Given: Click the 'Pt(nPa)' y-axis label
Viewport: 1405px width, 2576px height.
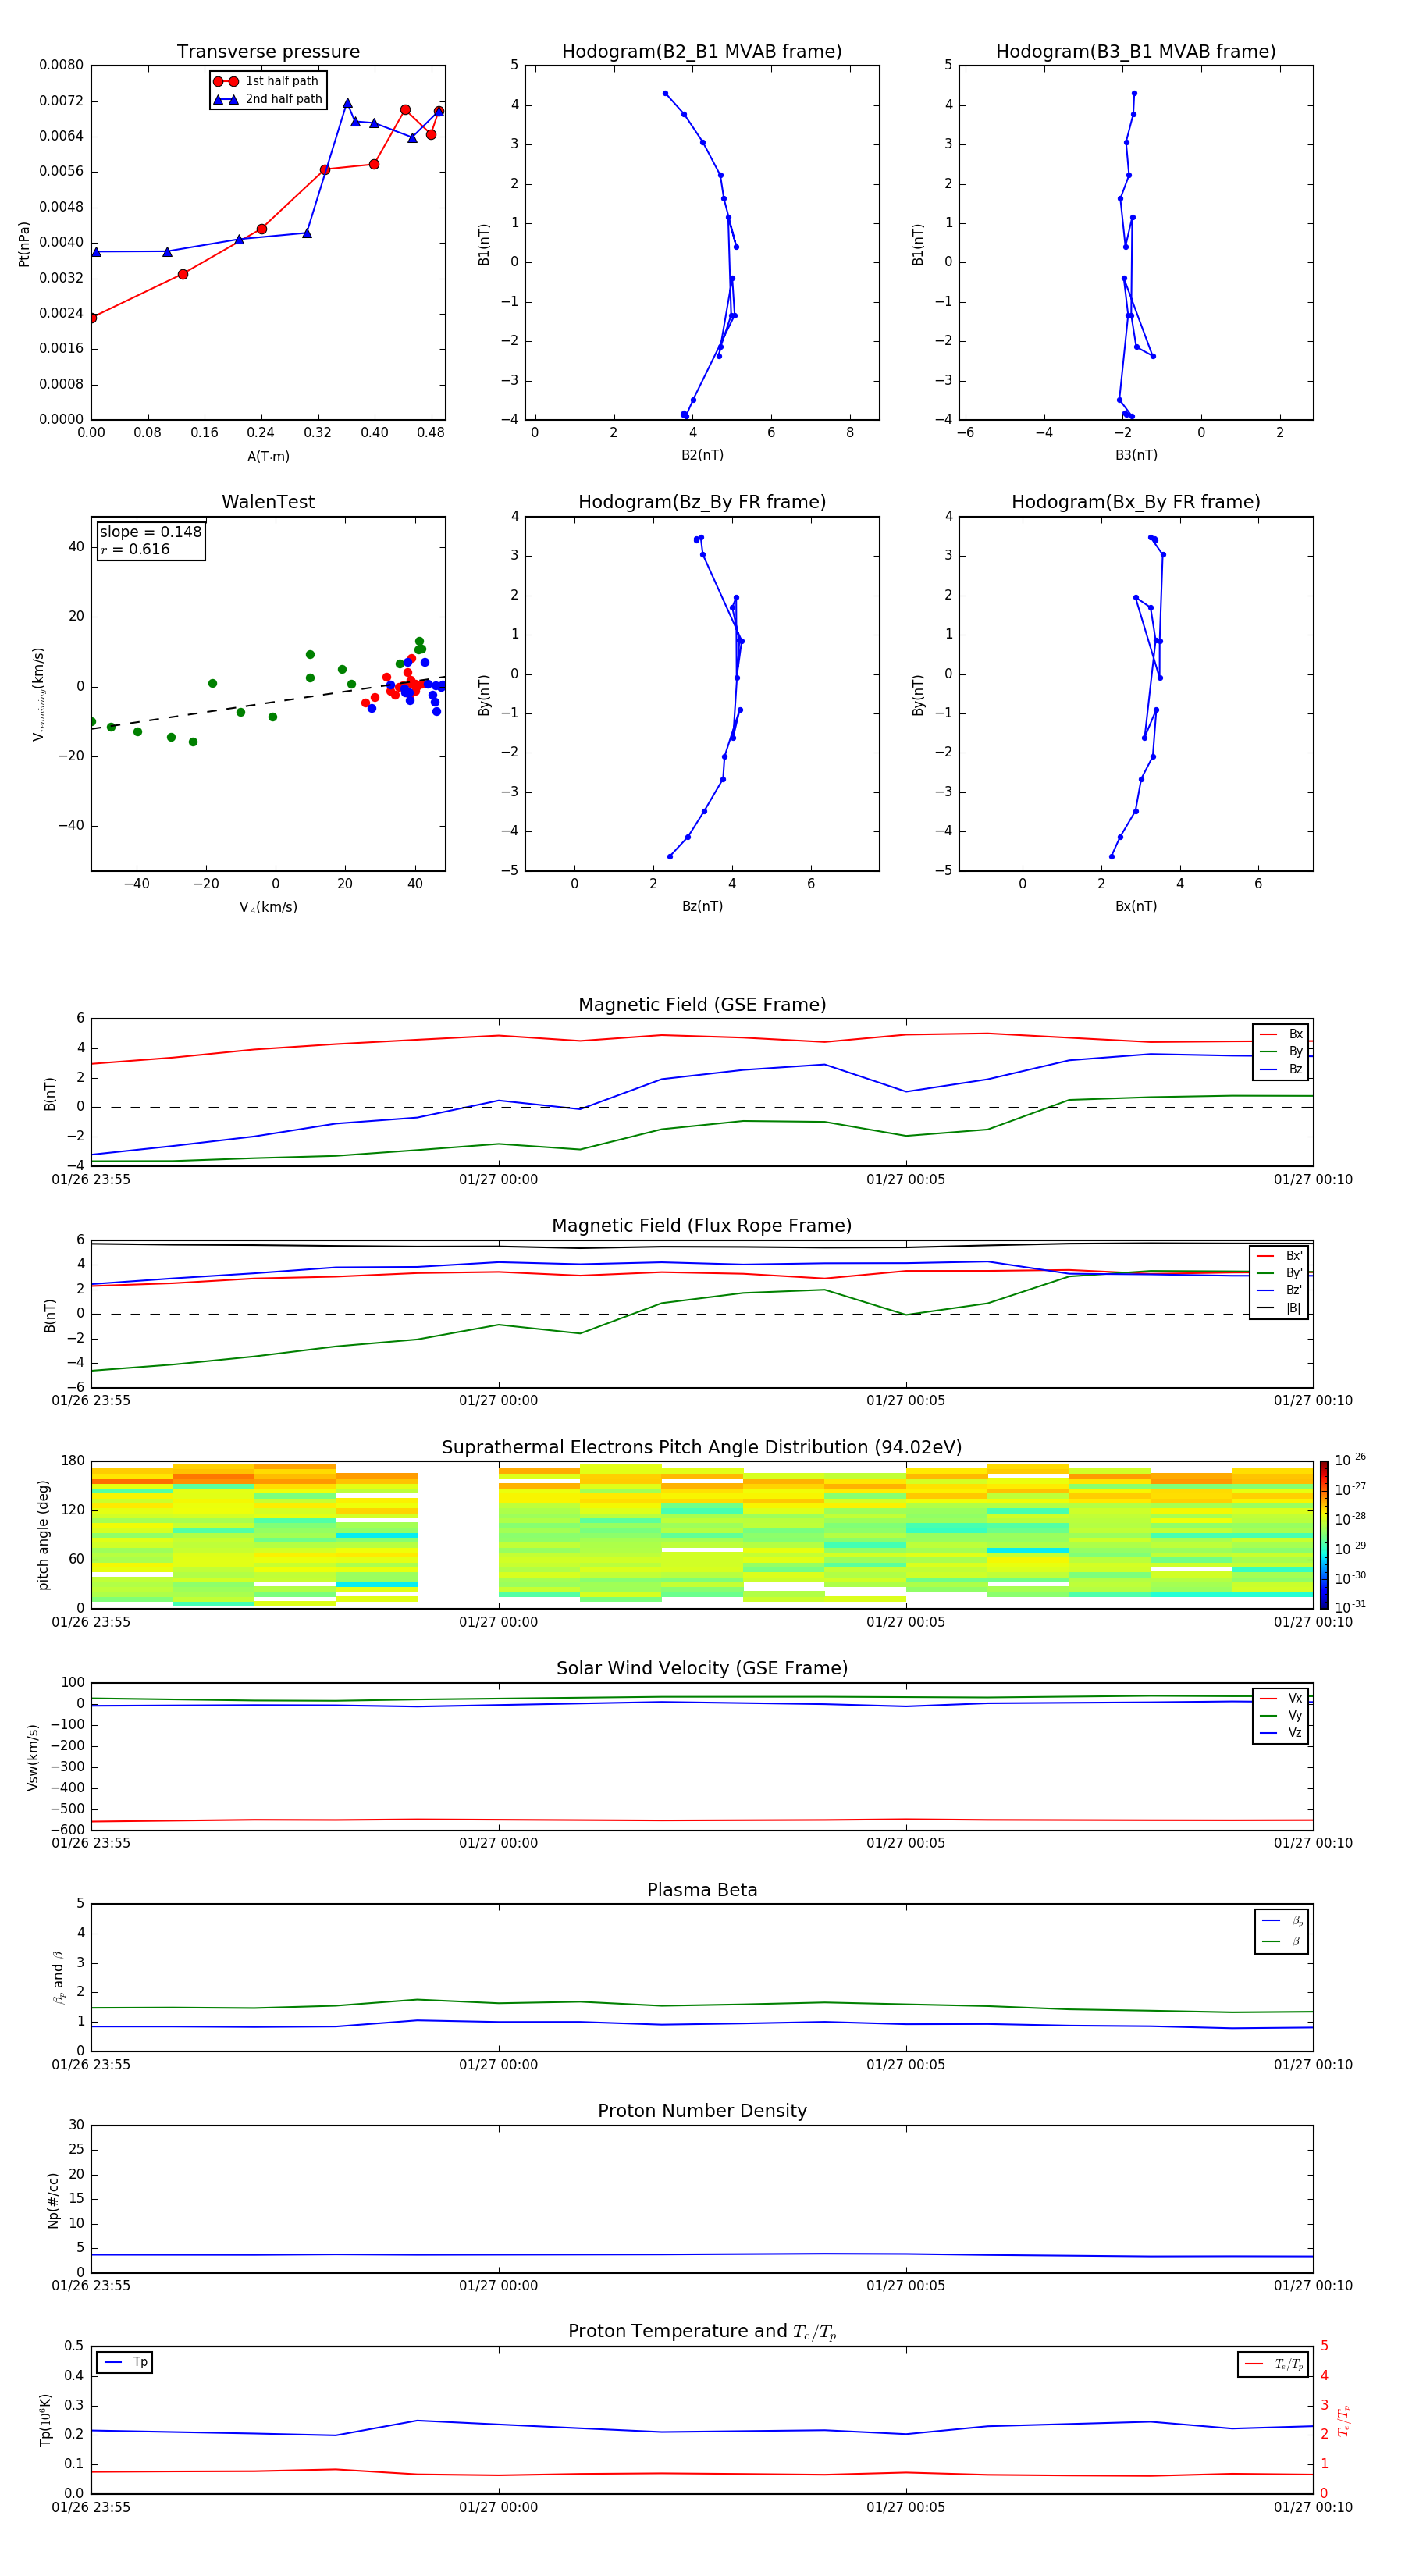Looking at the screenshot, I should click(24, 244).
